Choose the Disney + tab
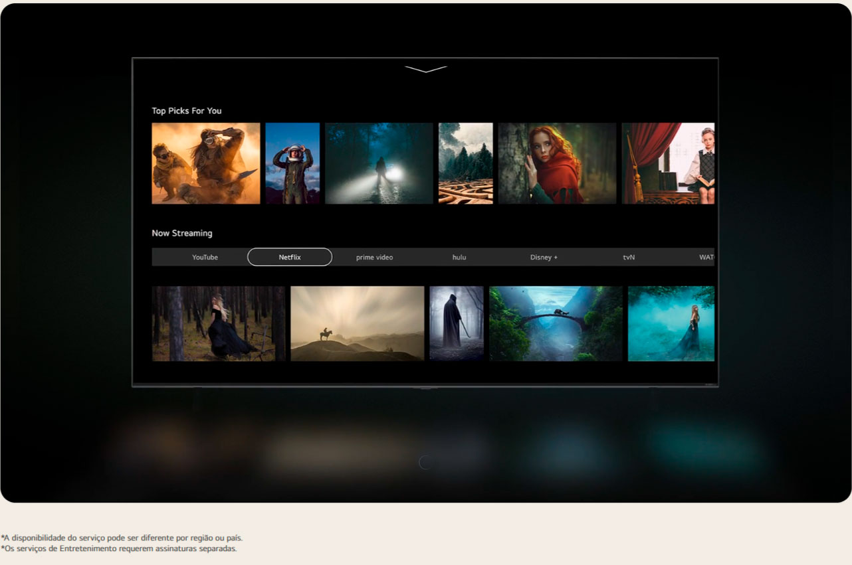 click(544, 257)
